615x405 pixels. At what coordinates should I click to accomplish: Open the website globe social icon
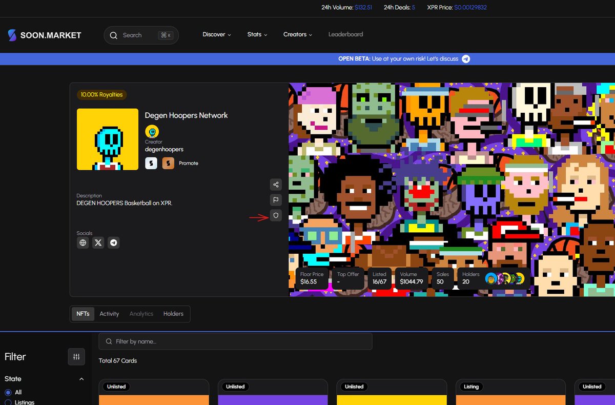tap(83, 242)
